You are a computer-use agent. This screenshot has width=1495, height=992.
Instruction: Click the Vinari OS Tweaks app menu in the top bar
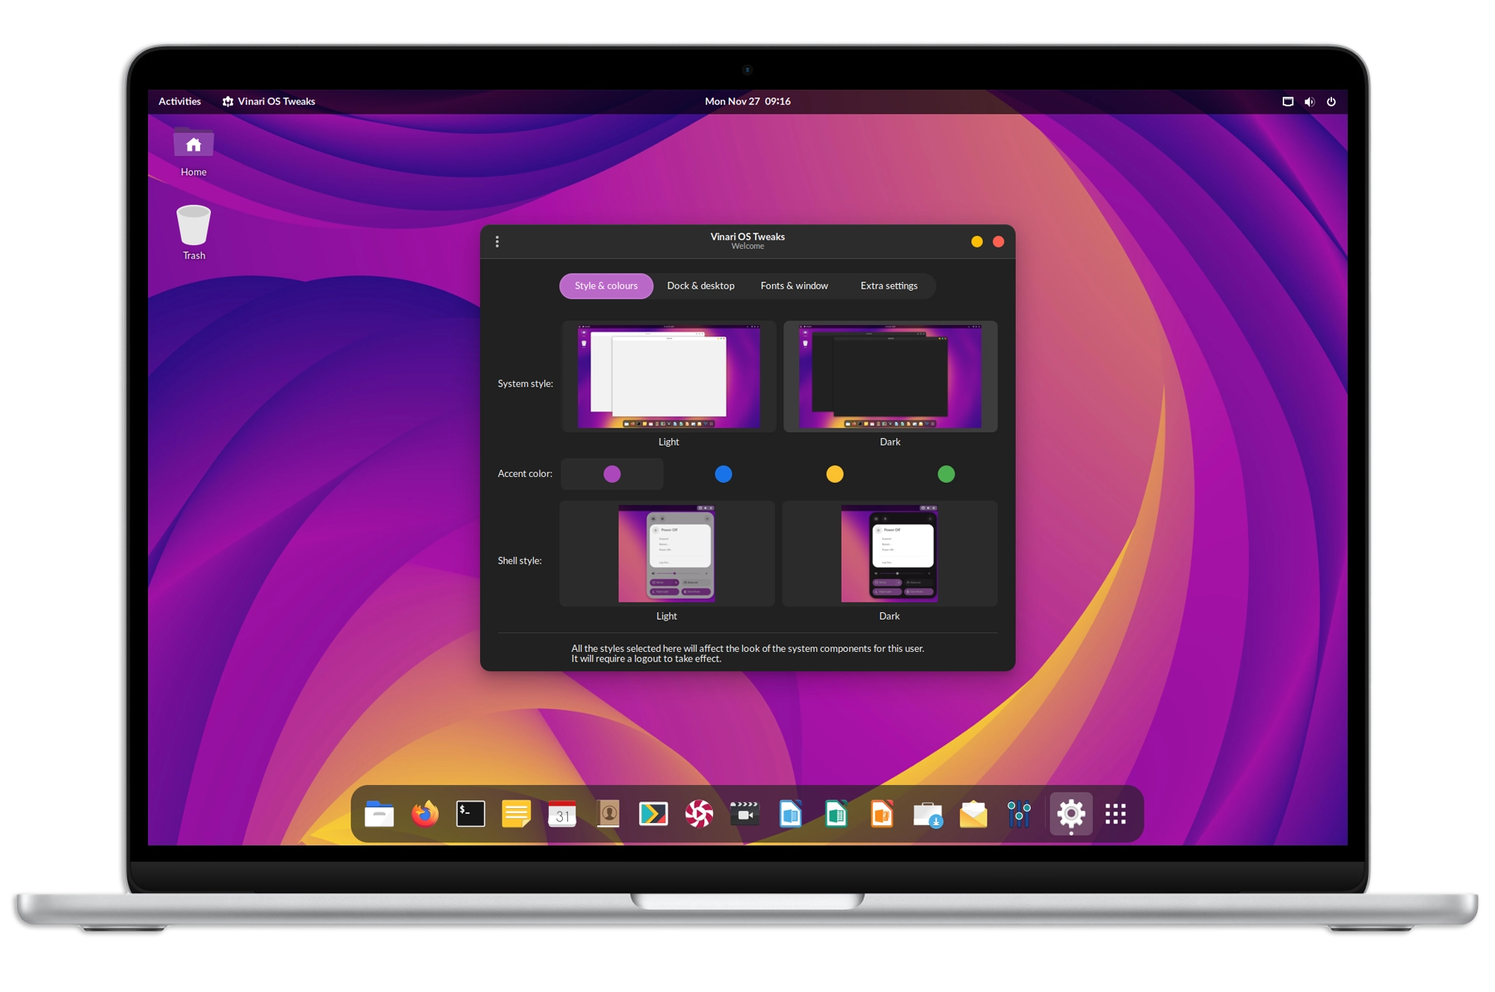pos(268,102)
